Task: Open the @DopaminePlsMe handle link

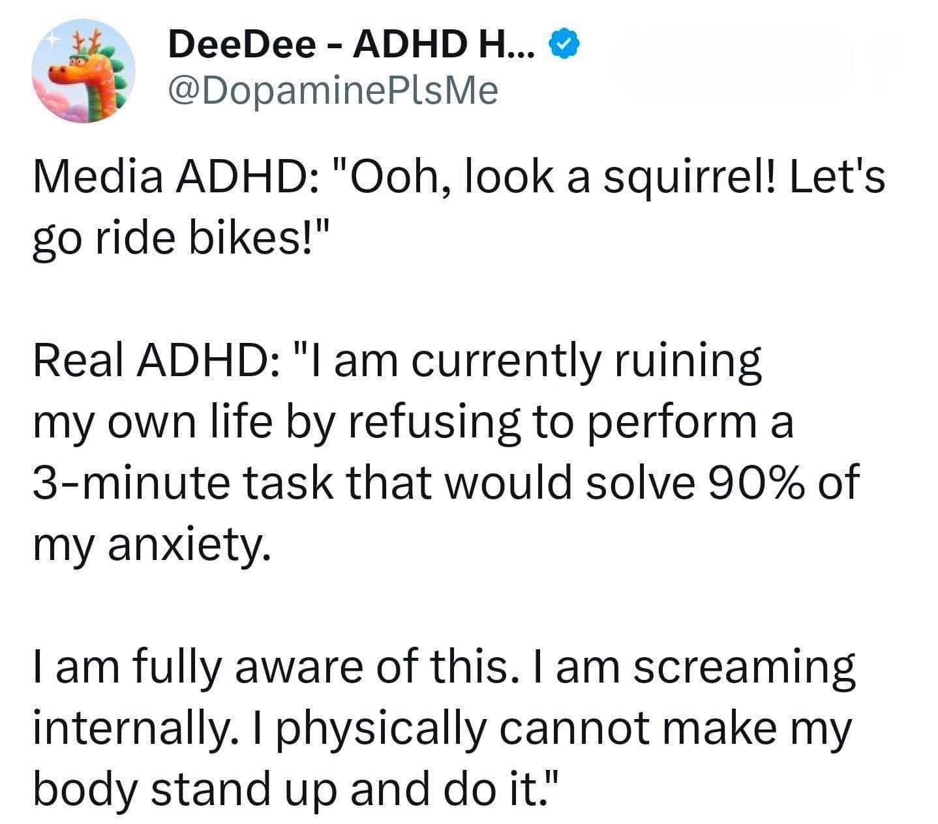Action: pos(333,91)
